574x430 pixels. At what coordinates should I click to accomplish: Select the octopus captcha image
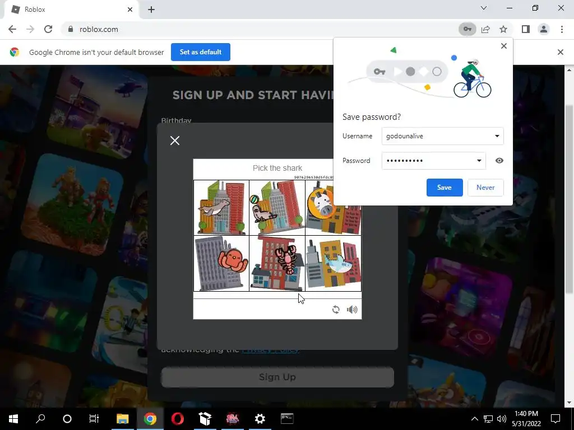click(221, 263)
